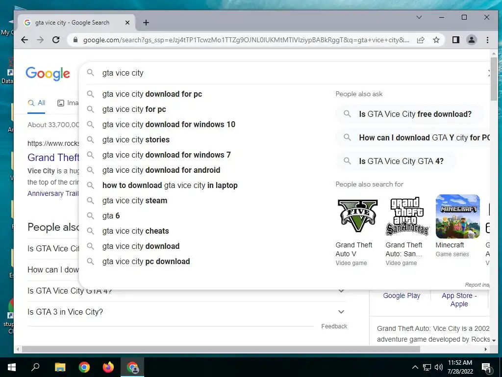502x377 pixels.
Task: Open the Anniversary Trailer sitelink
Action: [53, 193]
